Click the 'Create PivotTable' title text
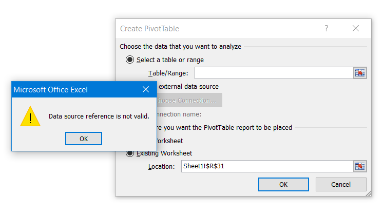 coord(149,29)
